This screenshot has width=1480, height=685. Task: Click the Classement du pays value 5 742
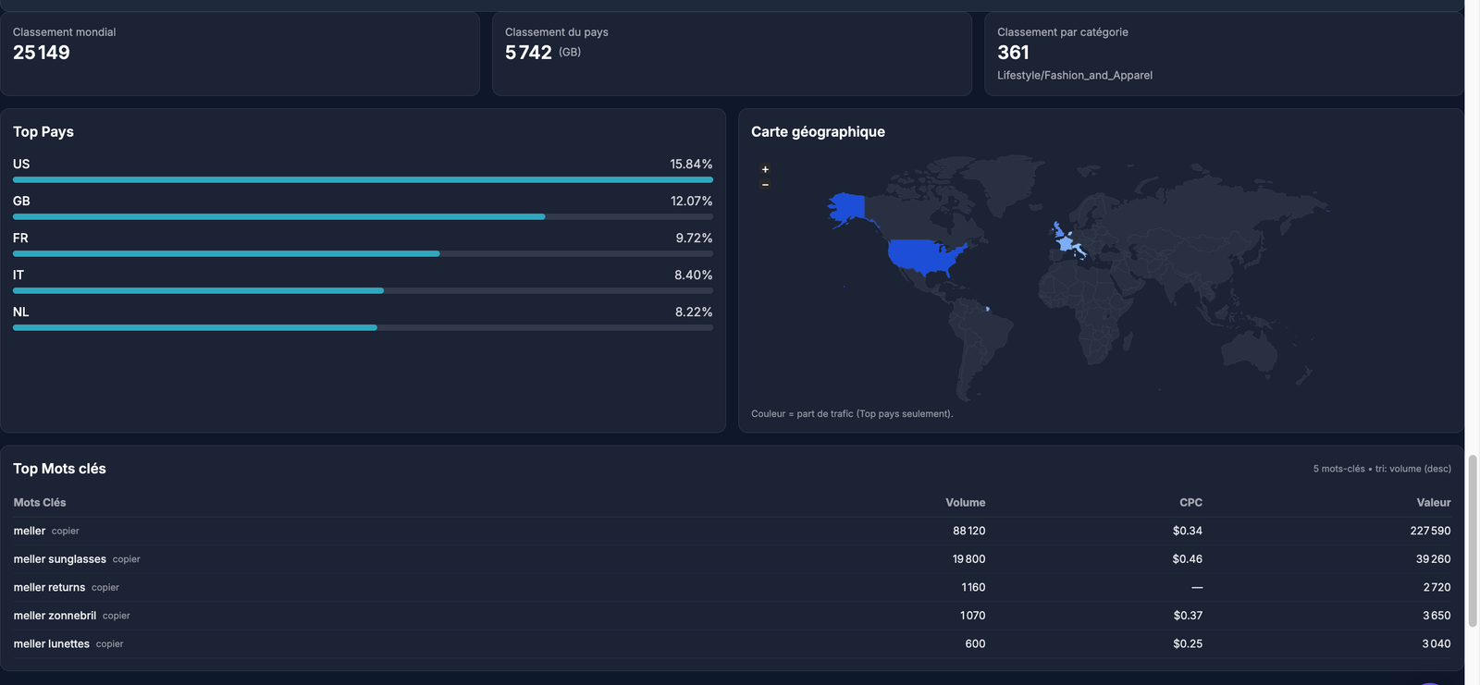tap(528, 53)
